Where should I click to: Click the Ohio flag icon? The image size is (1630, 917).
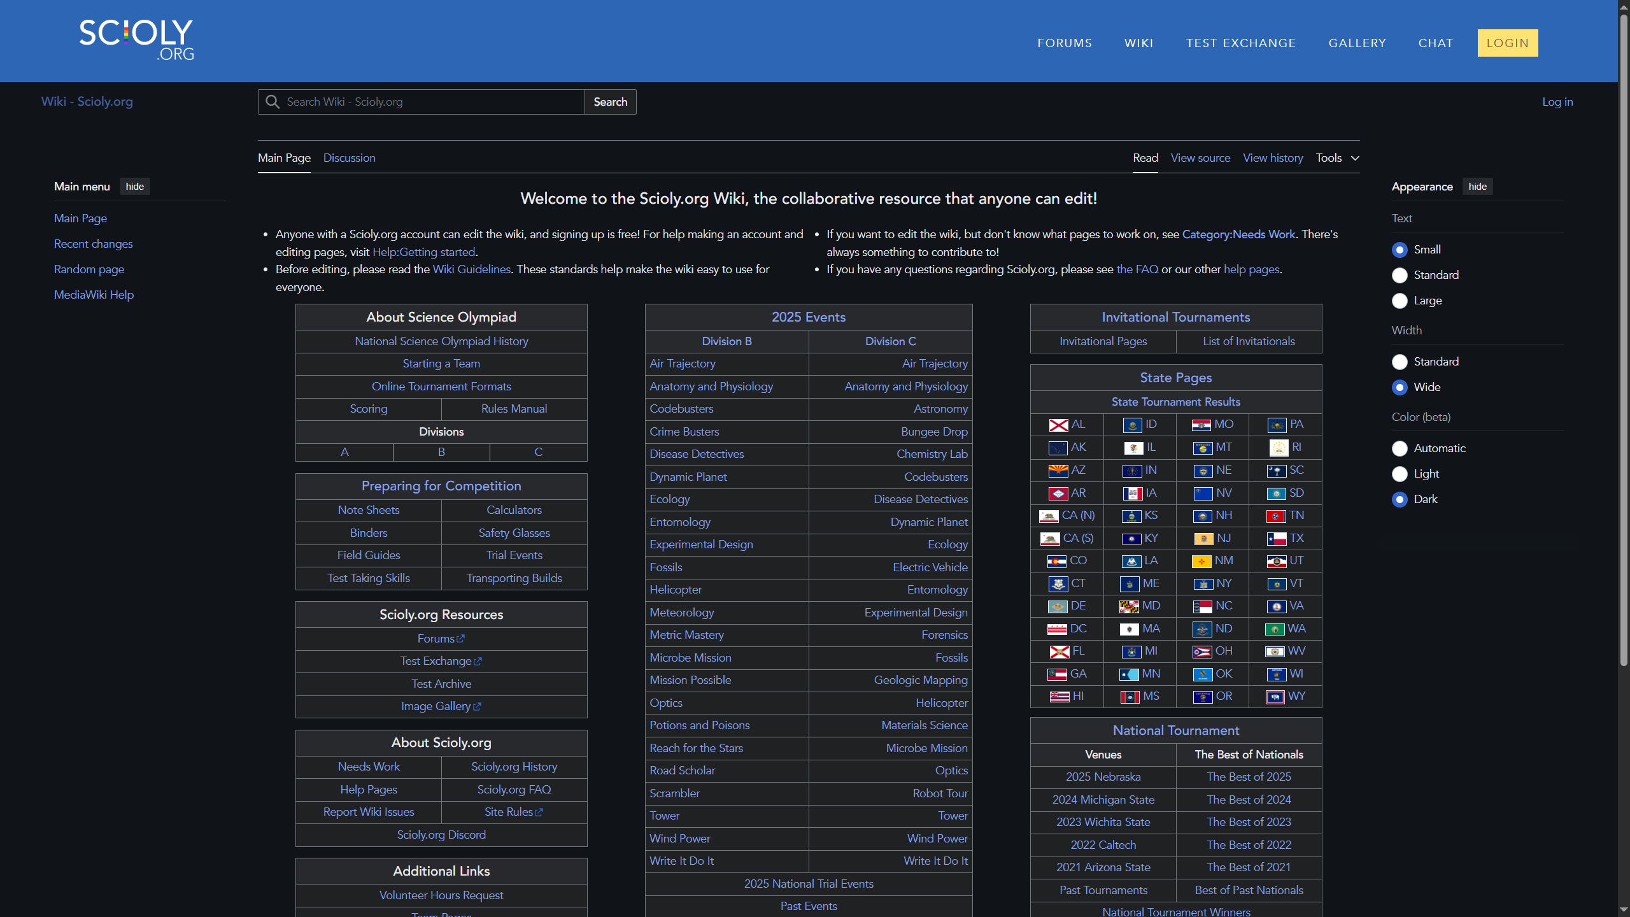[1201, 651]
